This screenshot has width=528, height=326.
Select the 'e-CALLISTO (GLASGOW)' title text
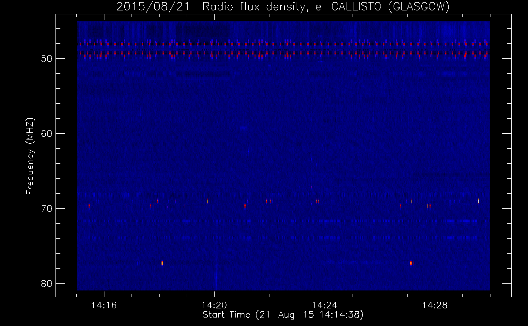tap(382, 7)
